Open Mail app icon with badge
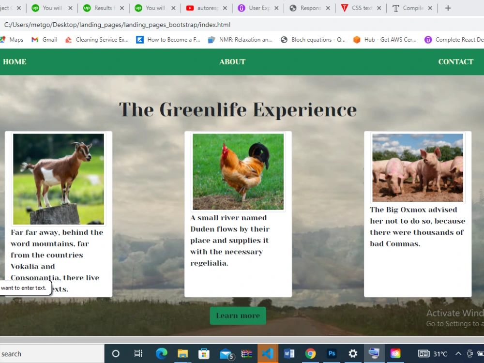Viewport: 484px width, 363px height. (226, 354)
